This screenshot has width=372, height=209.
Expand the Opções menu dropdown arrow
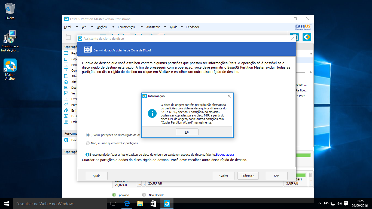coord(113,27)
